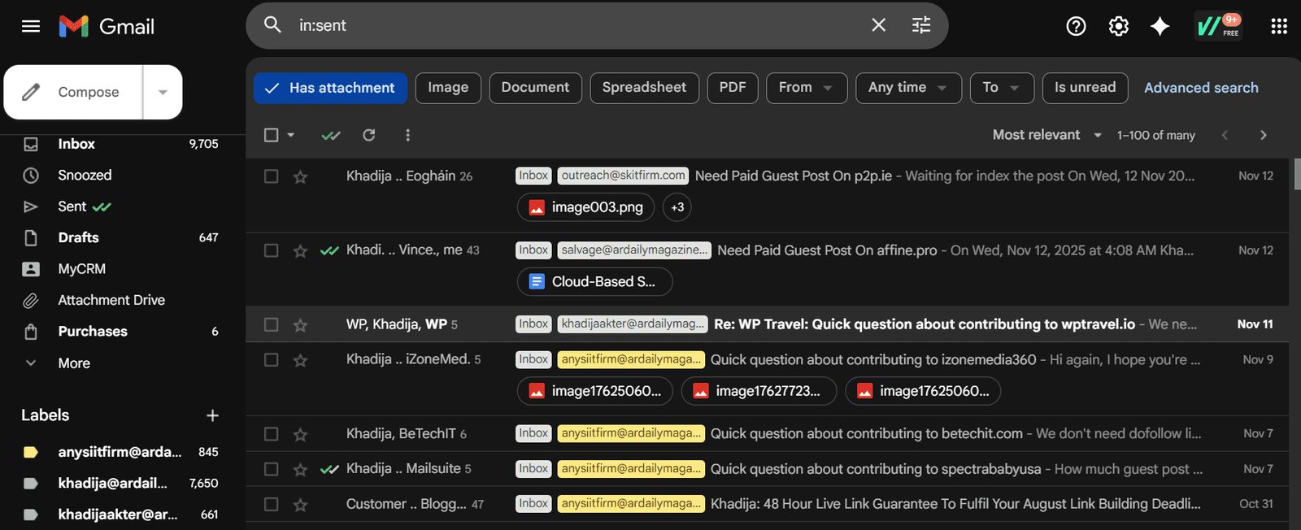Open the select dropdown arrow beside select-all

click(290, 135)
